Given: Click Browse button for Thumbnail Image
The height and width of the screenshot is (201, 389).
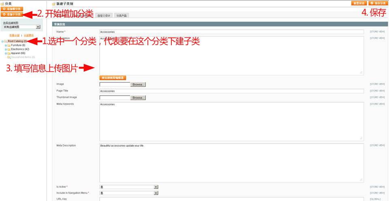Looking at the screenshot, I should click(x=138, y=98).
